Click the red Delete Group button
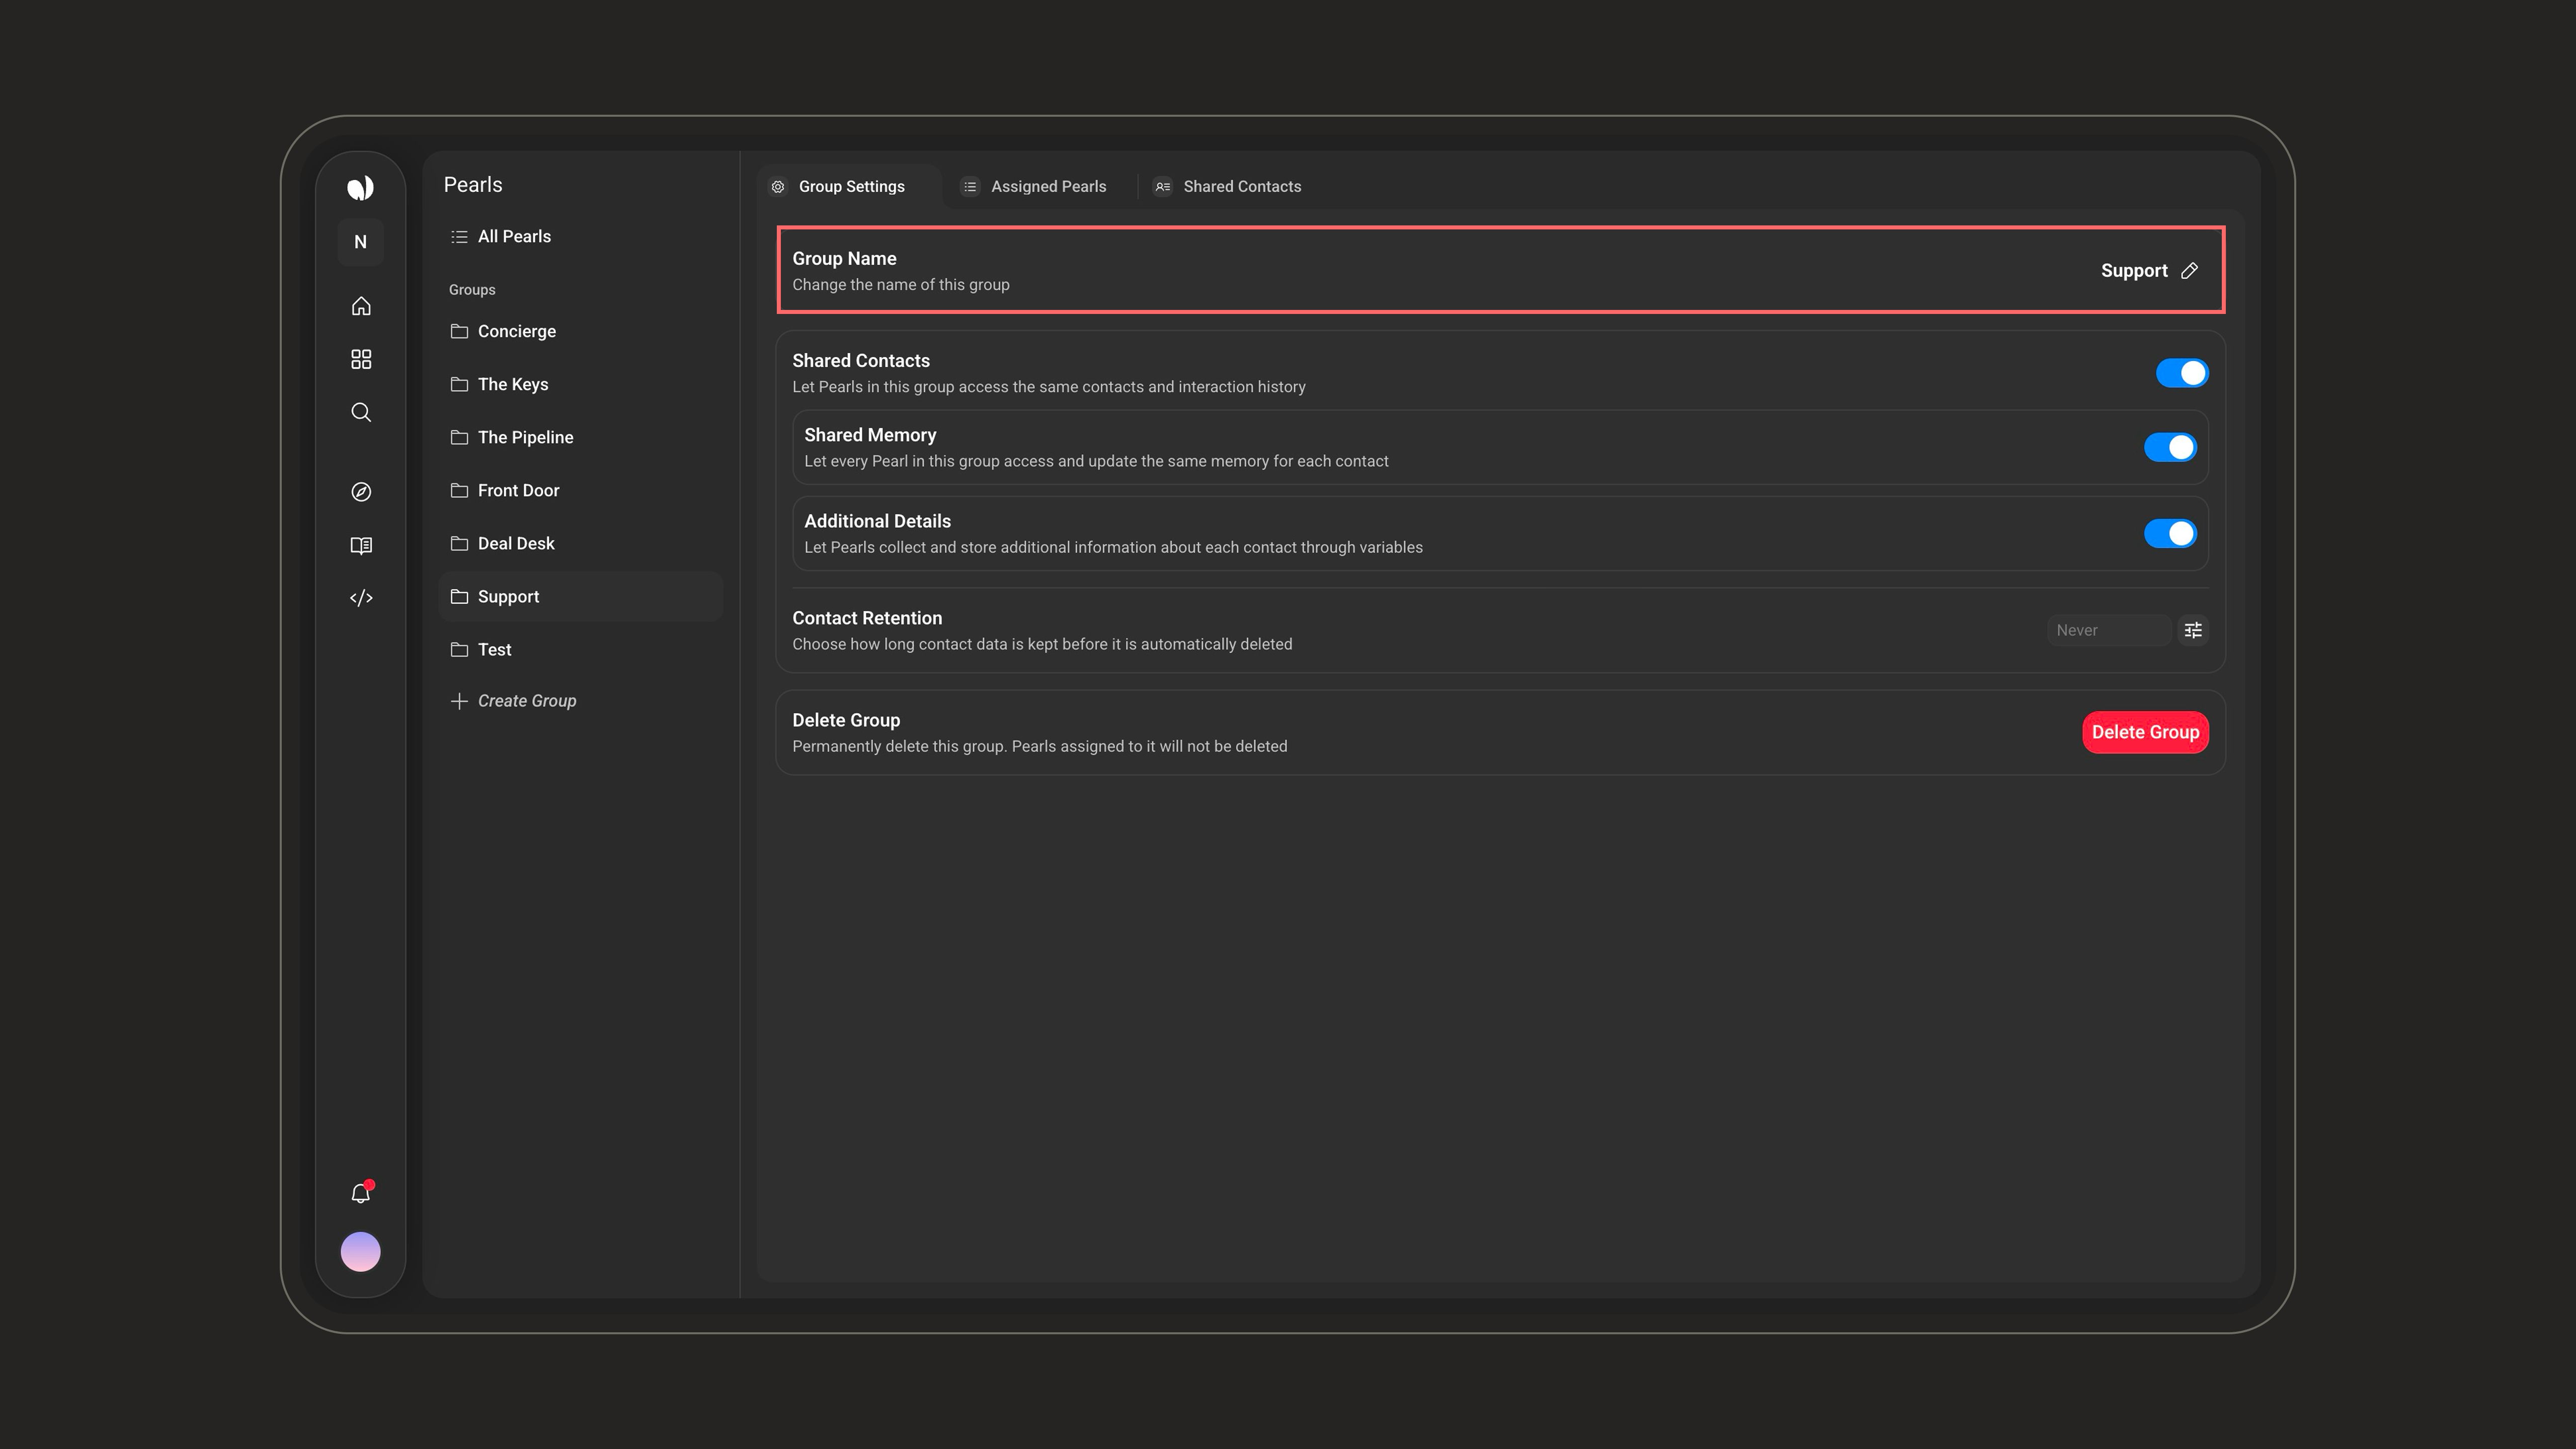This screenshot has height=1449, width=2576. click(x=2145, y=732)
